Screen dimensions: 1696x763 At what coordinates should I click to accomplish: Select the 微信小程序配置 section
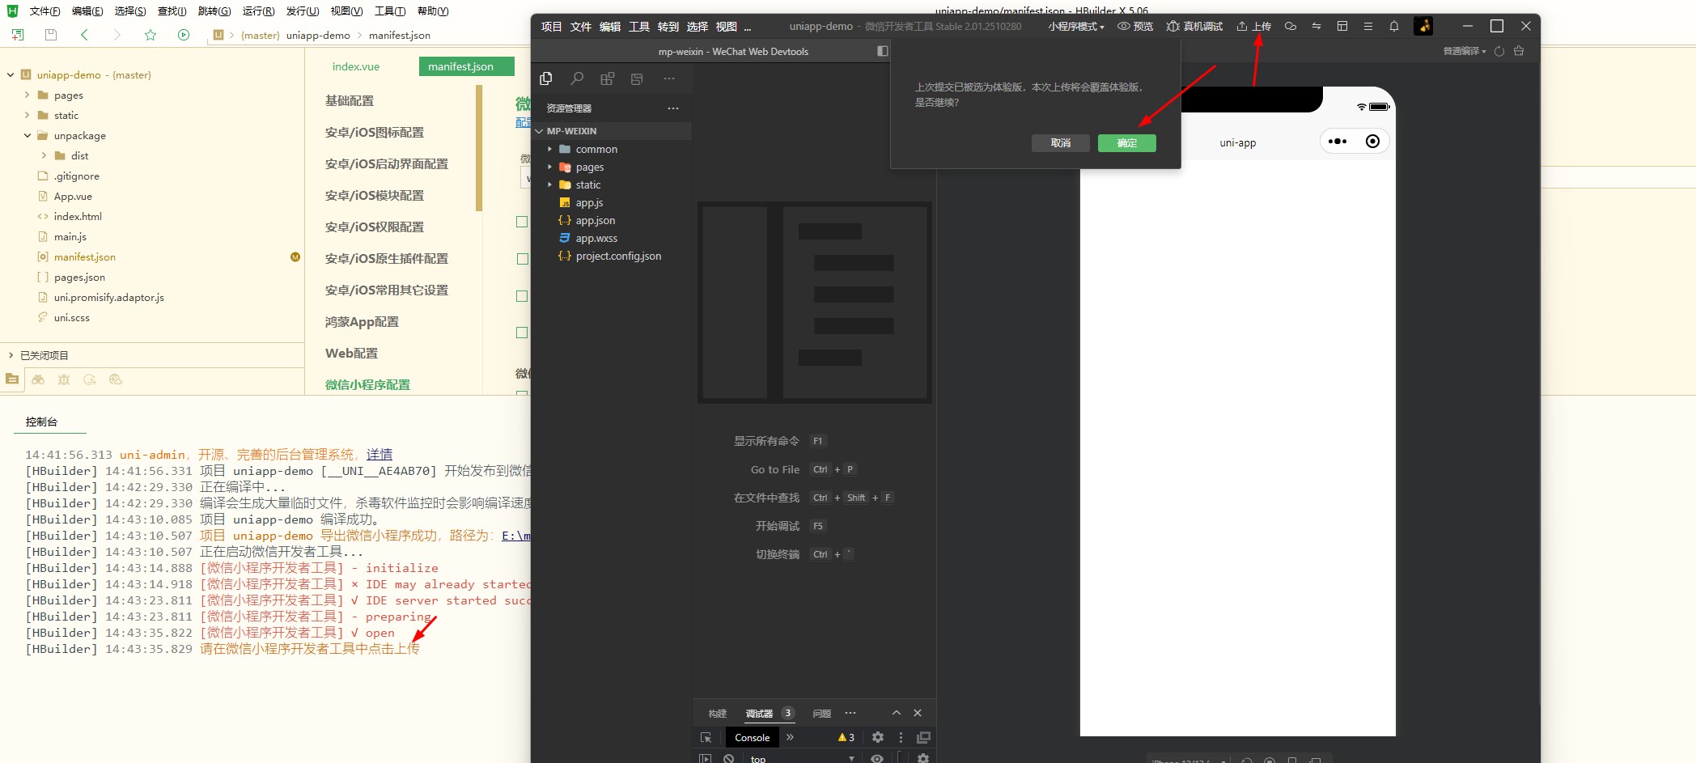tap(367, 384)
